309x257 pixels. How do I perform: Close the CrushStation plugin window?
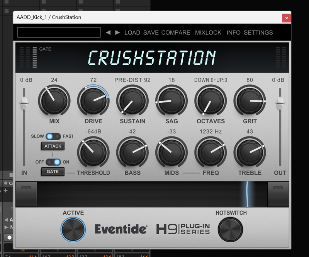(287, 18)
